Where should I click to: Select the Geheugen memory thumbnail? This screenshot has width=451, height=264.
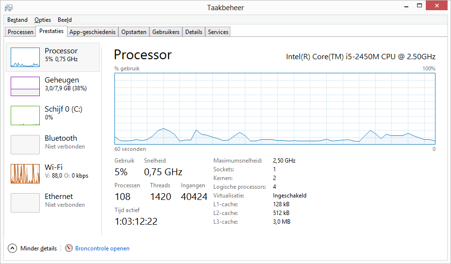point(25,86)
